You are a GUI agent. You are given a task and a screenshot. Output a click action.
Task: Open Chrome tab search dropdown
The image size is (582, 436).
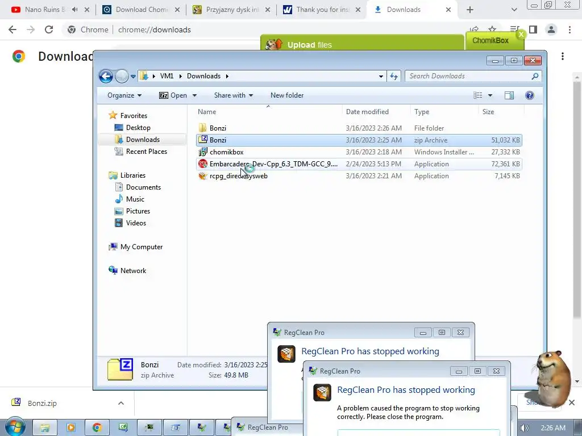point(514,10)
